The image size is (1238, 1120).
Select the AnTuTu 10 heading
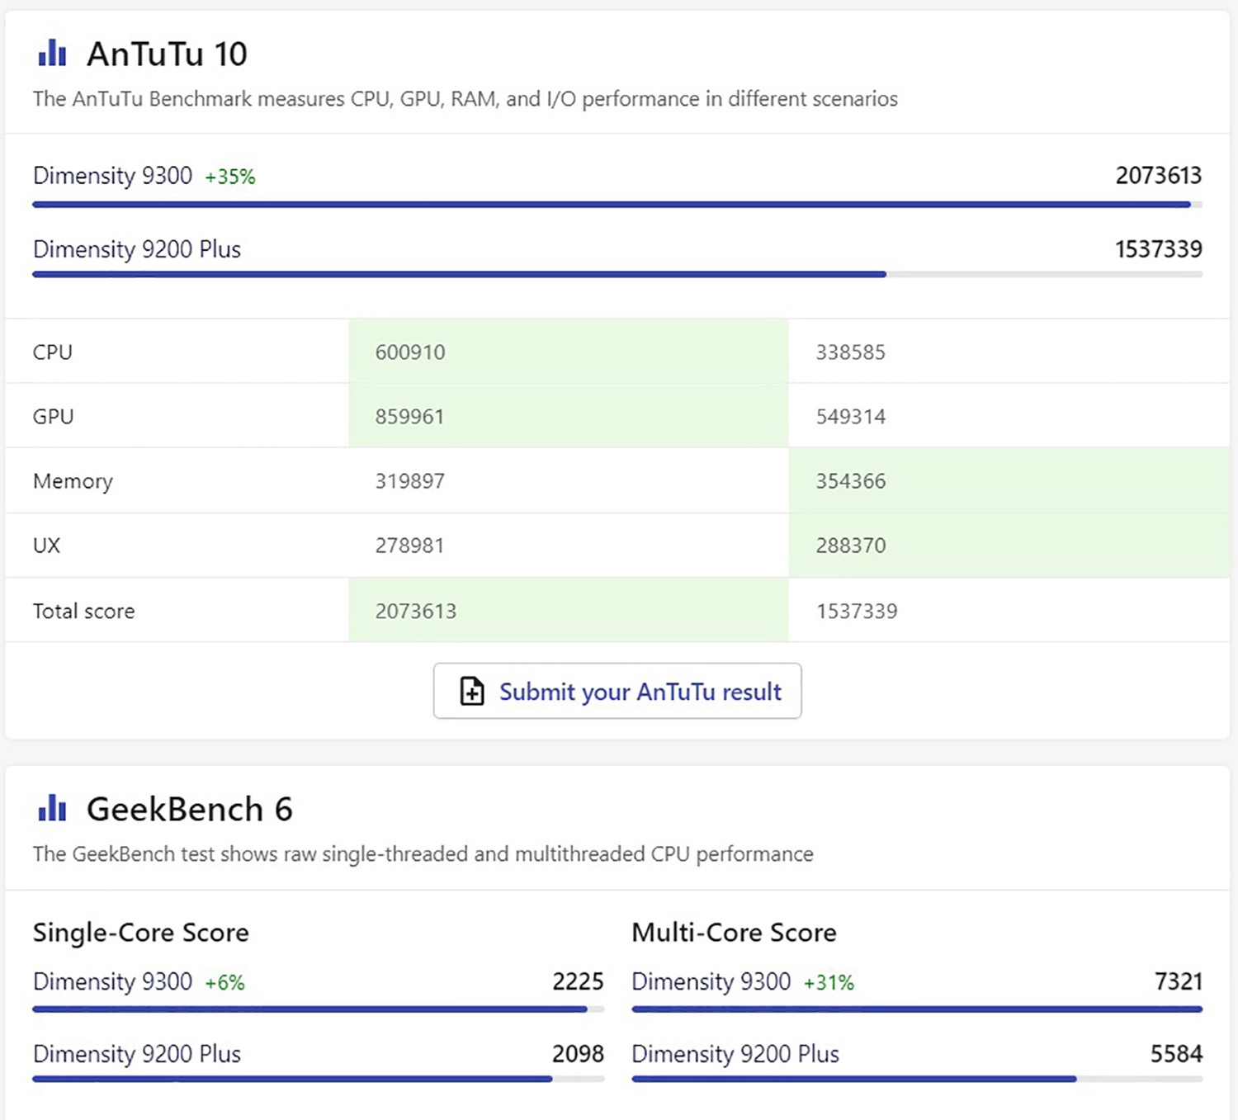point(167,54)
